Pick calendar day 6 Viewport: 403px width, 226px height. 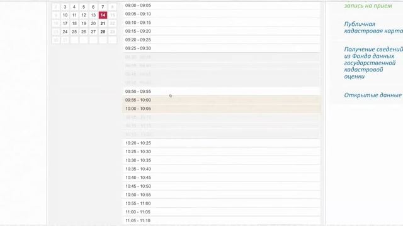tap(93, 7)
